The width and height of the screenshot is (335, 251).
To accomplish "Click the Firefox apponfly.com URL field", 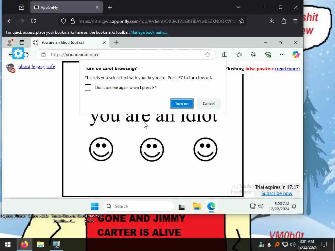I will (x=157, y=21).
